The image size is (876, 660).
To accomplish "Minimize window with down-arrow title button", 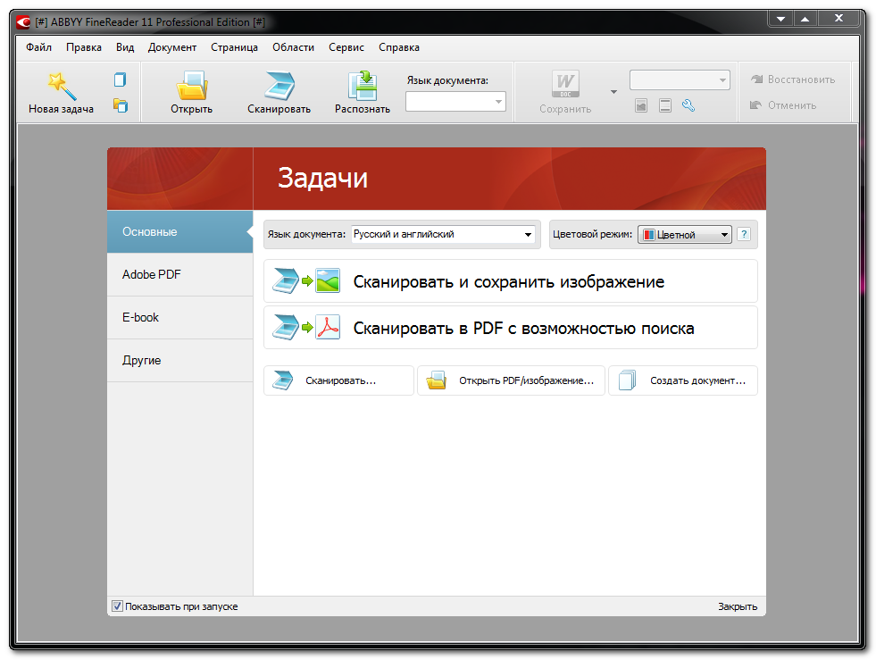I will click(x=780, y=19).
